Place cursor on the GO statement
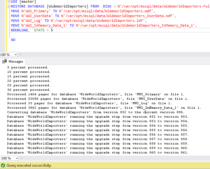Viewport: 210px width, 169px height. pos(13,40)
